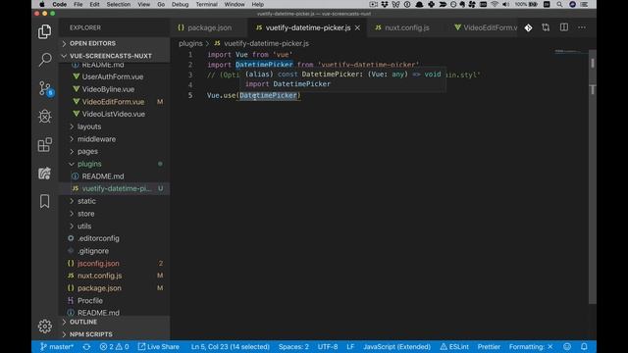Expand the pages folder
The height and width of the screenshot is (353, 628).
pos(114,151)
